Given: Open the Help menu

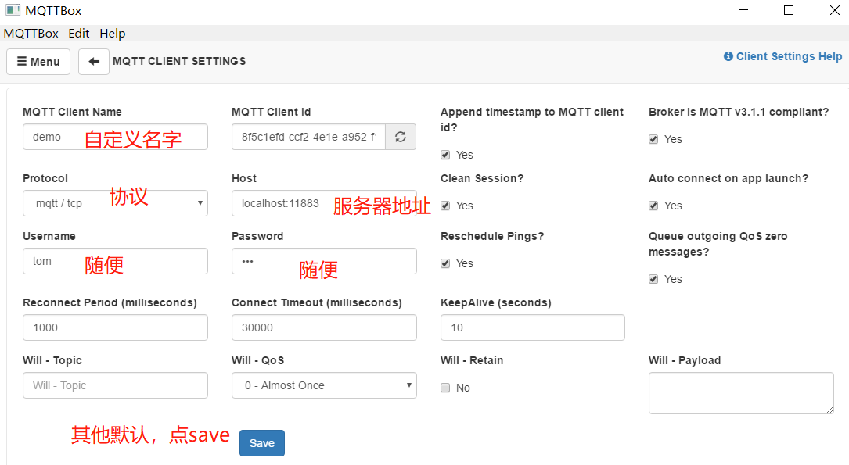Looking at the screenshot, I should pos(113,34).
